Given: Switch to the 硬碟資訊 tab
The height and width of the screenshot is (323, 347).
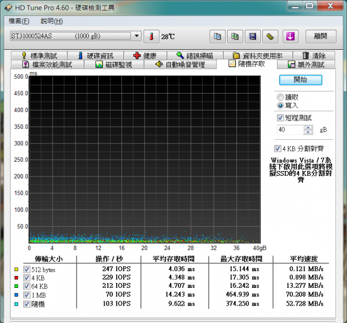Looking at the screenshot, I should (x=95, y=55).
